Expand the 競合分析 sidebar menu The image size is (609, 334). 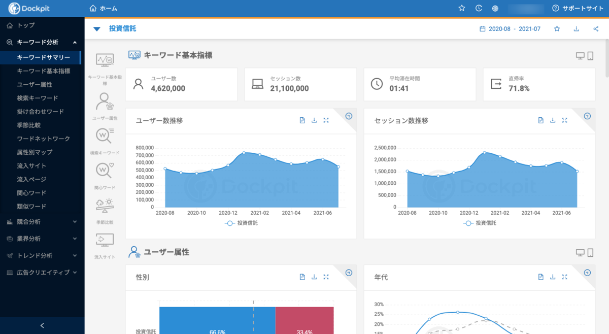[42, 222]
